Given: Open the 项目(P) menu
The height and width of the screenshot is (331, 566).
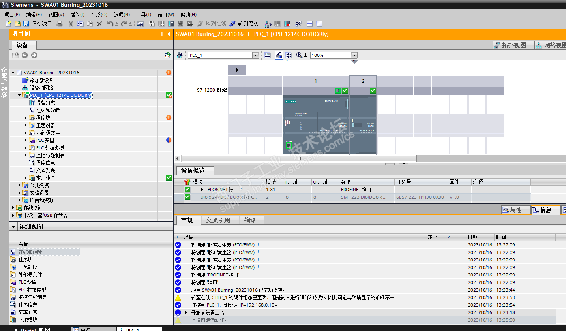Looking at the screenshot, I should pyautogui.click(x=12, y=15).
